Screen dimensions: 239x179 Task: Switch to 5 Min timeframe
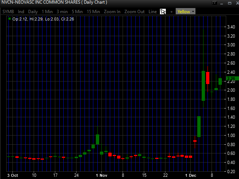[77, 12]
